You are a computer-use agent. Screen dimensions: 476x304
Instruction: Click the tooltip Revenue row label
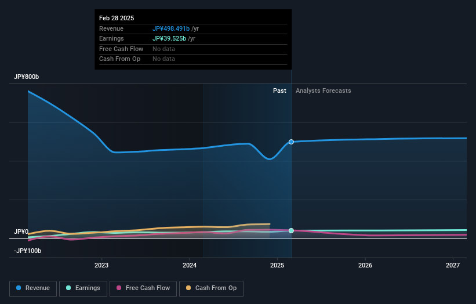111,28
